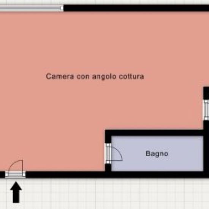Select the thick black top wall
The image size is (209, 209).
[x=136, y=8]
